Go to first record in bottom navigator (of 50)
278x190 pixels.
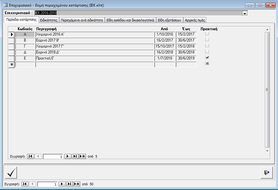coord(25,184)
